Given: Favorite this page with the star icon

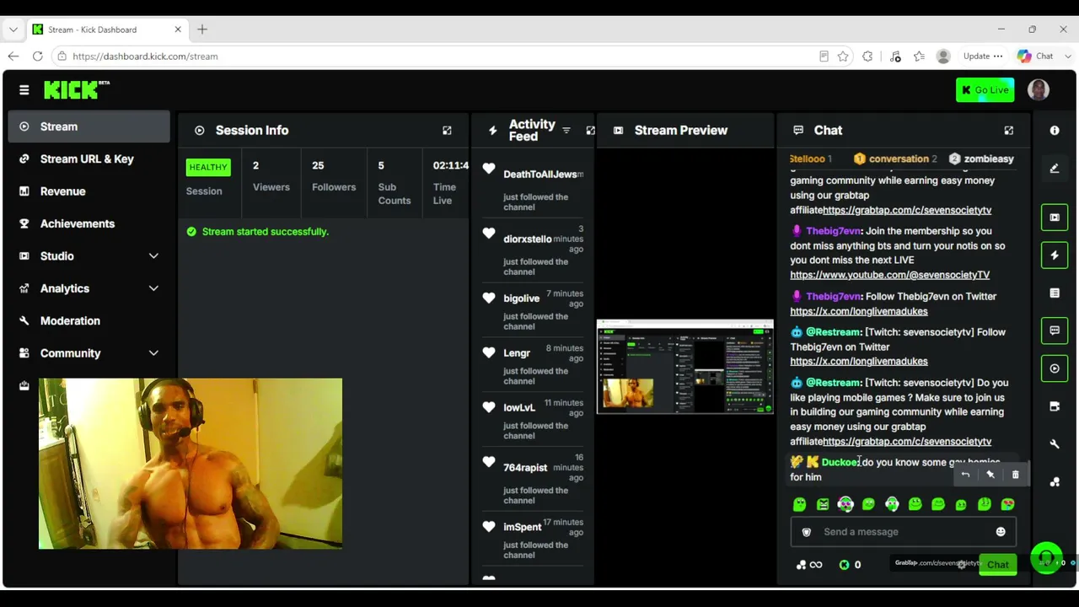Looking at the screenshot, I should [x=843, y=56].
